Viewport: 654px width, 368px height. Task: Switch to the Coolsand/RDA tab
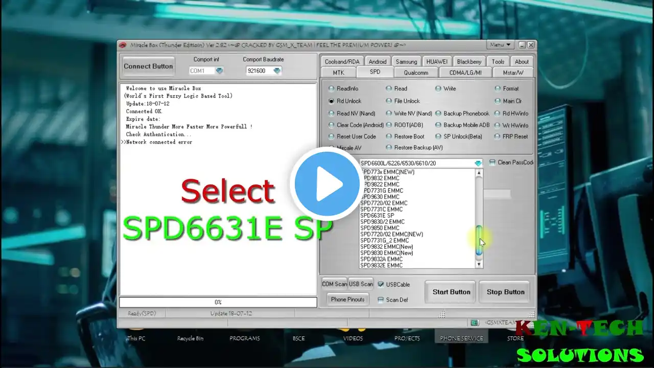342,61
